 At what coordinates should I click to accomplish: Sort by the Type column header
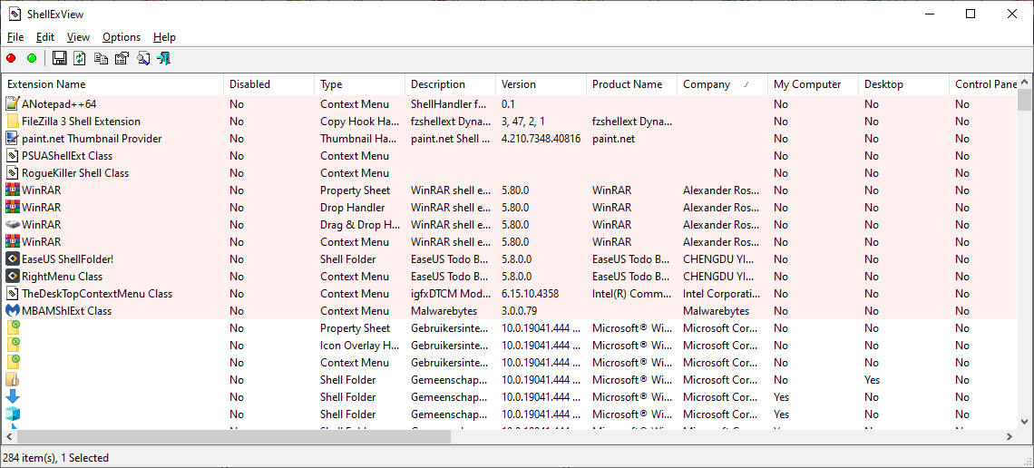pos(360,84)
